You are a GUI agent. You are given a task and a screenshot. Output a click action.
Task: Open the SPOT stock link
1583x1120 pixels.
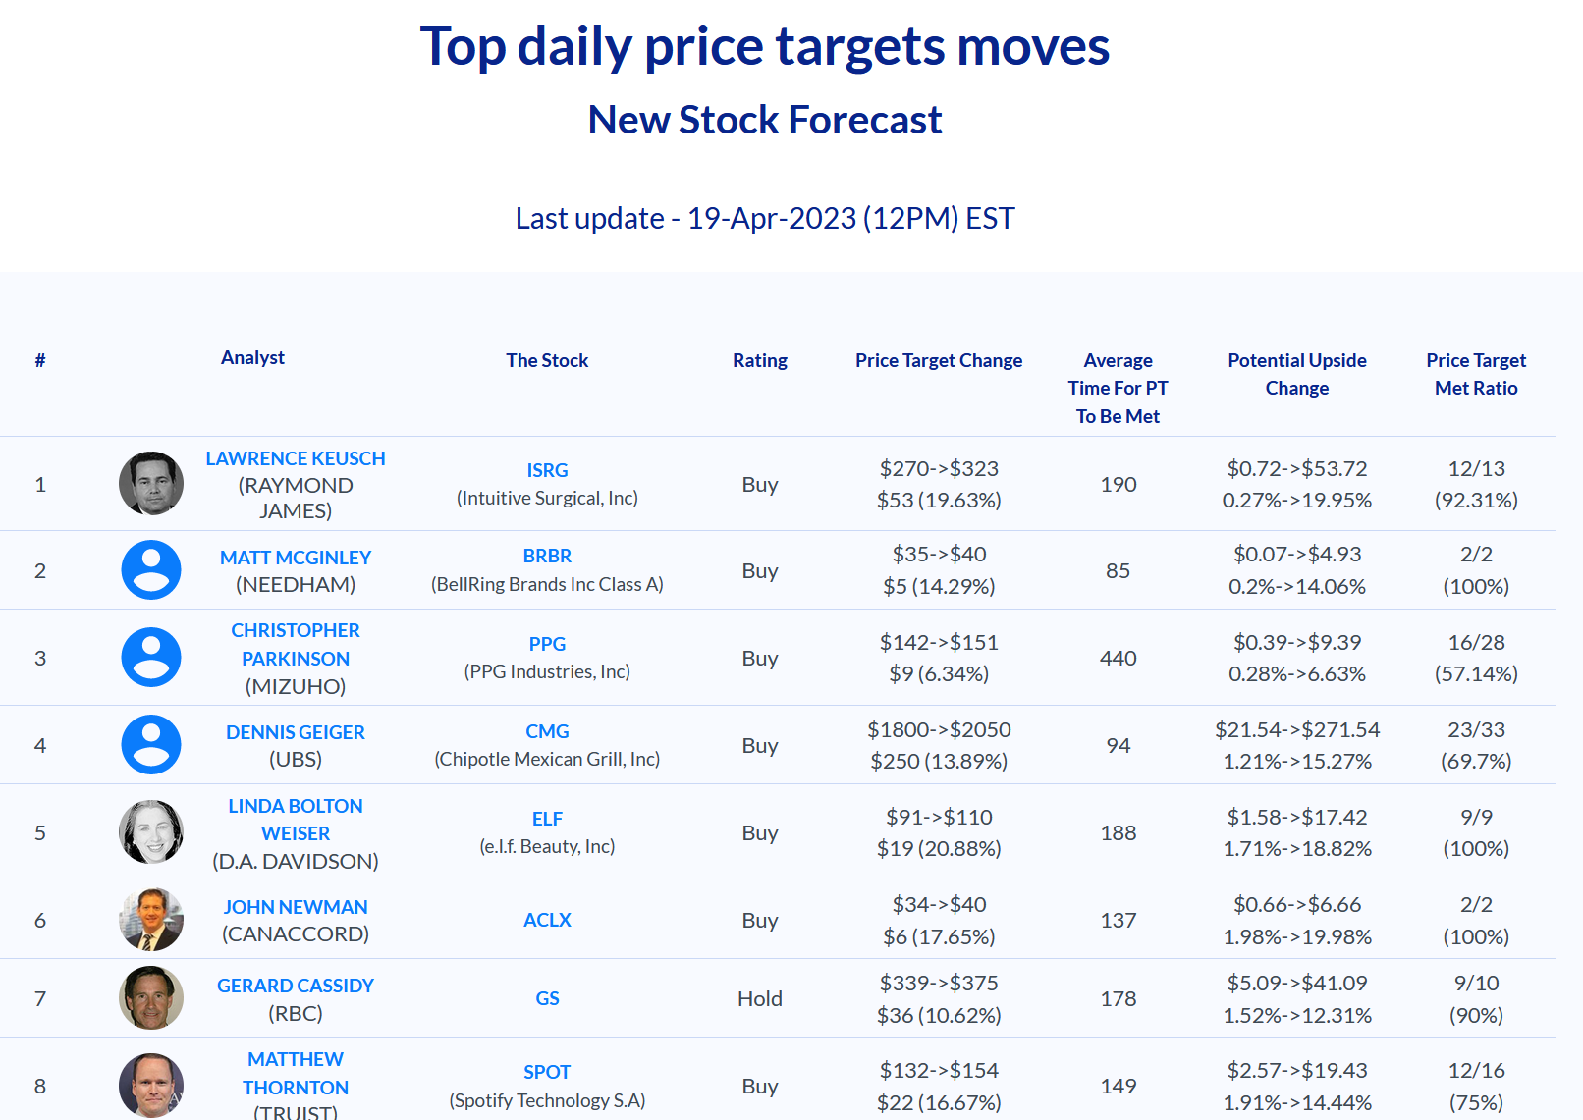547,1072
